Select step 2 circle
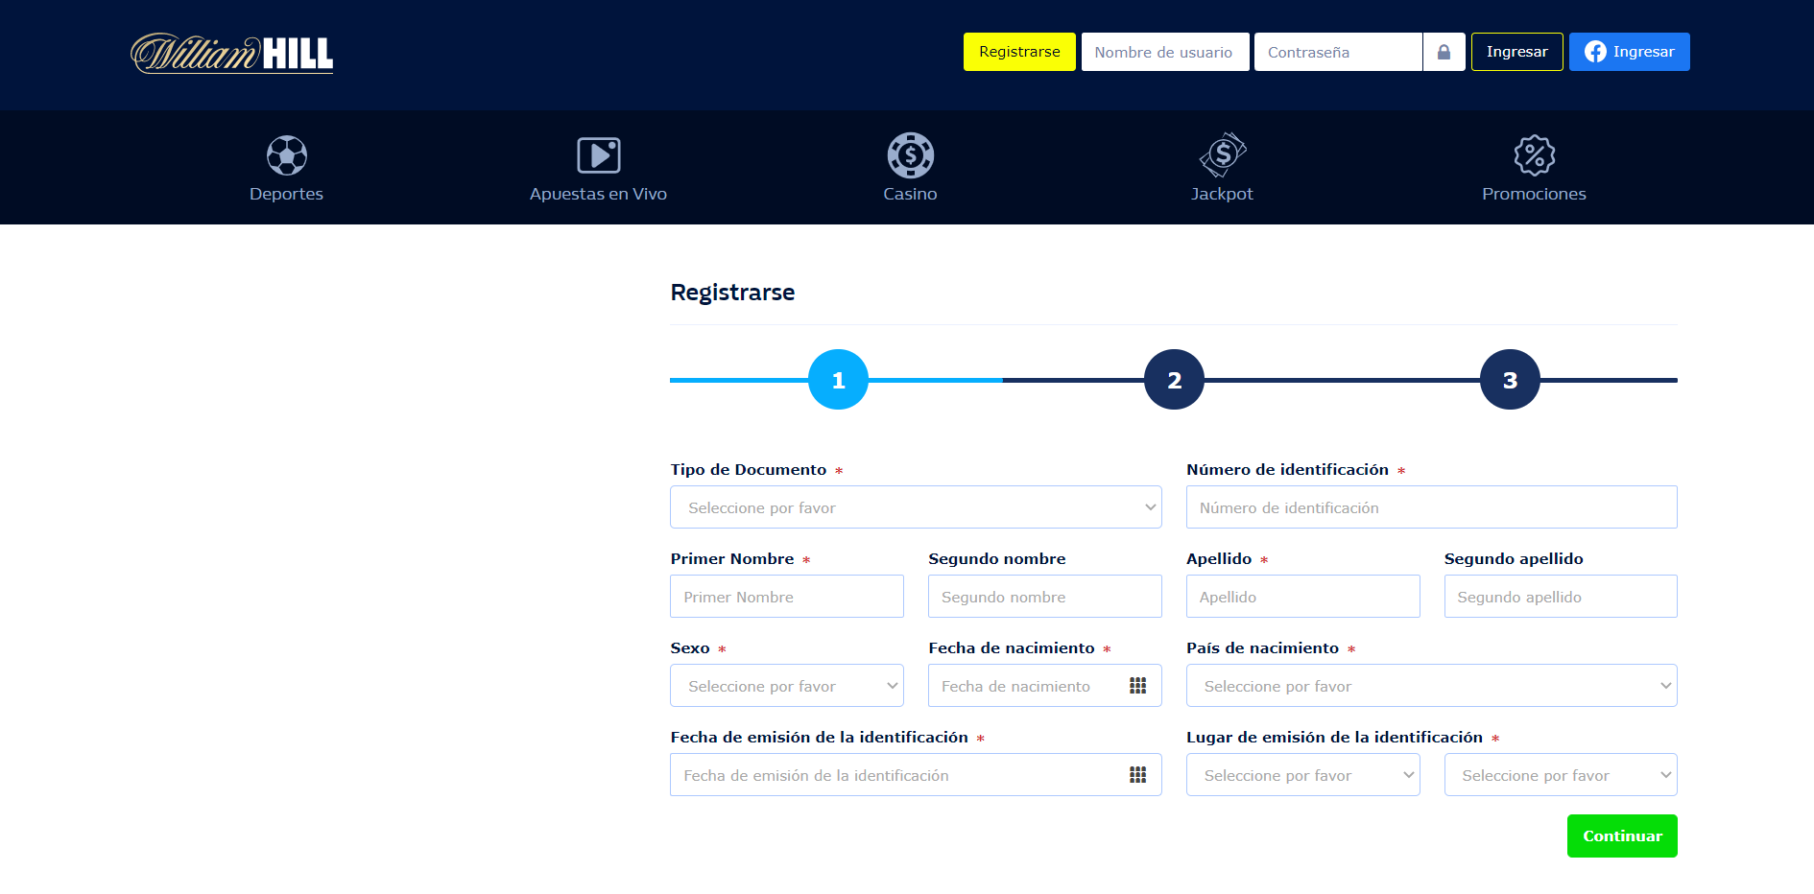The image size is (1814, 894). point(1174,380)
